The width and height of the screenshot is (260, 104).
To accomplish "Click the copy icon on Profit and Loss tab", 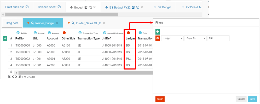I will (27, 7).
